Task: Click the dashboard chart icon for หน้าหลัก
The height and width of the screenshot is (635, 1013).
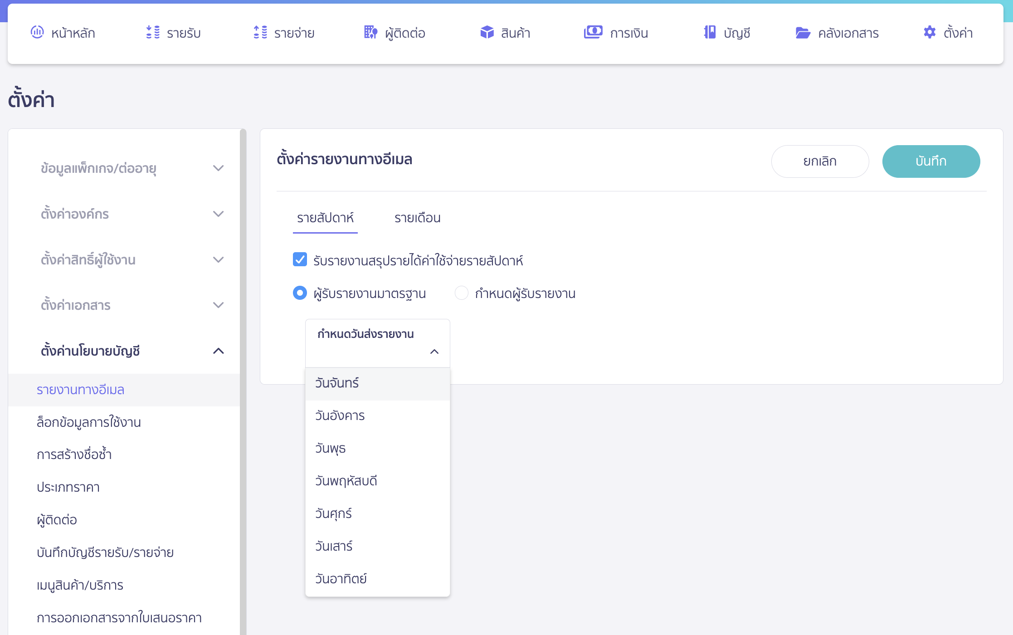Action: pos(37,32)
